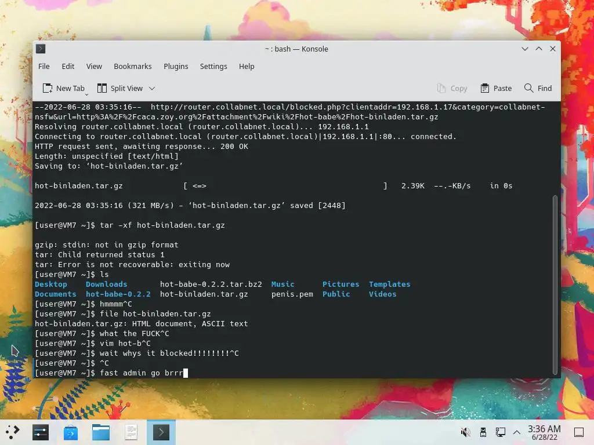Screen dimensions: 594x445
Task: Click the 'Music' directory name in terminal
Action: coord(282,284)
